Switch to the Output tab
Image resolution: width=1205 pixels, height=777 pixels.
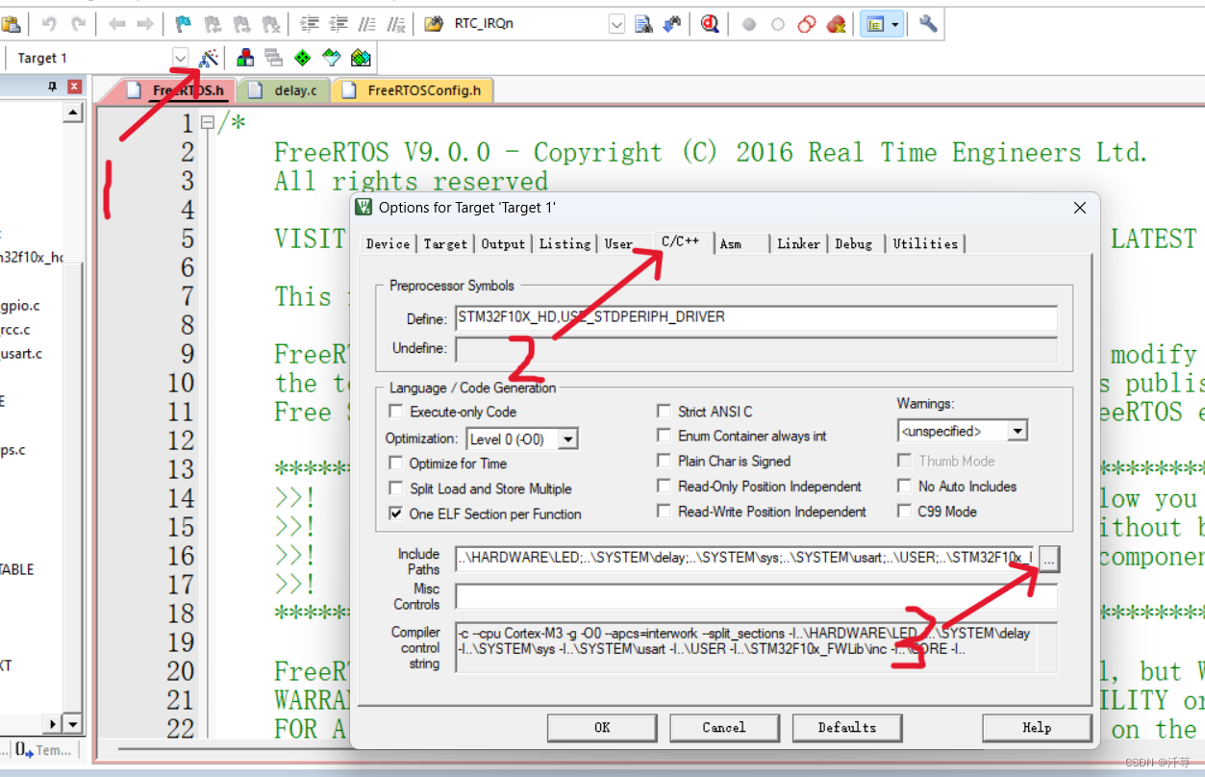[503, 244]
